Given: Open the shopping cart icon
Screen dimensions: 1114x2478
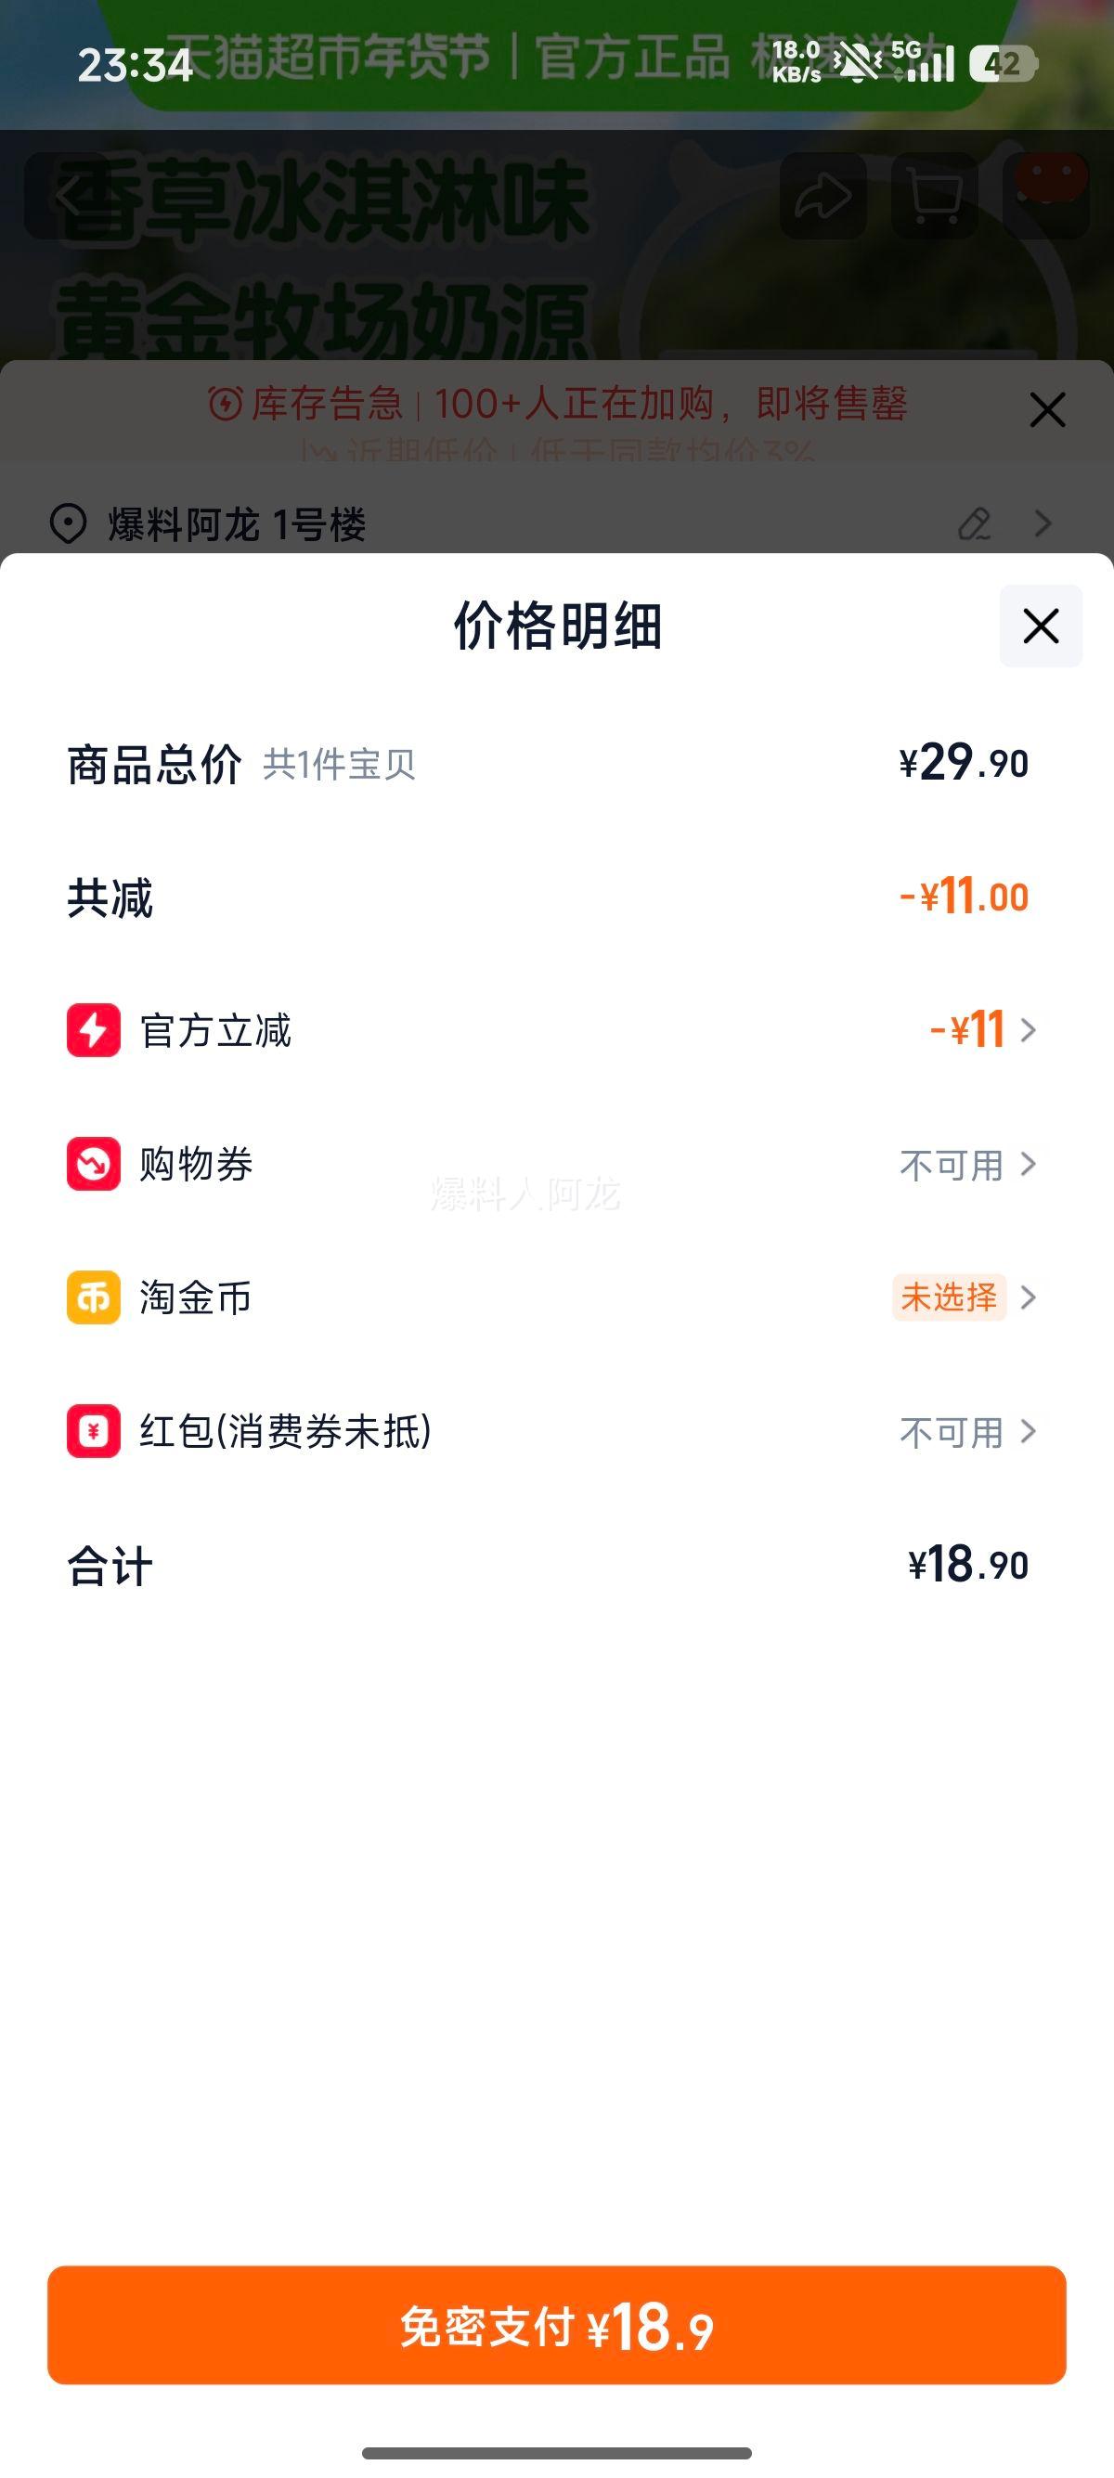Looking at the screenshot, I should click(934, 196).
